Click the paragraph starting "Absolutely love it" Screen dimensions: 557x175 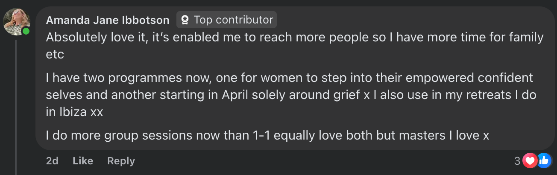[294, 38]
